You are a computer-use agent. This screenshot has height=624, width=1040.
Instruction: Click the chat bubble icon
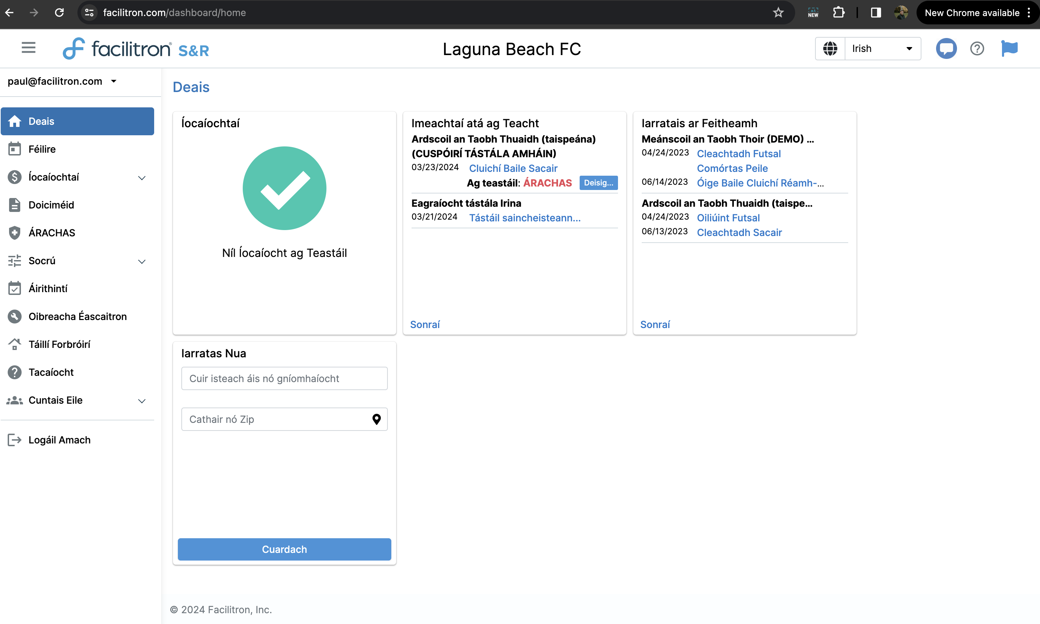(x=946, y=49)
